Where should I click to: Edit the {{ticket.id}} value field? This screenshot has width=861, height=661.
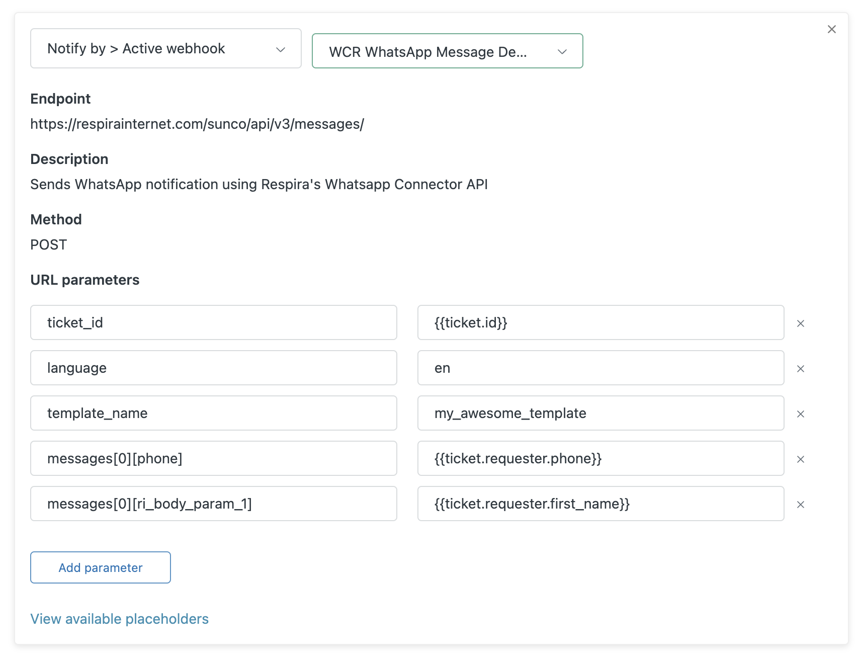click(600, 322)
